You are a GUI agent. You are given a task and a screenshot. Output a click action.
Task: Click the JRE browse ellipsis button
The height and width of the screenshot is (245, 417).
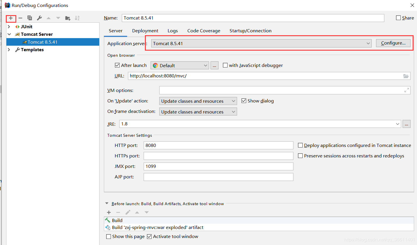[x=406, y=124]
